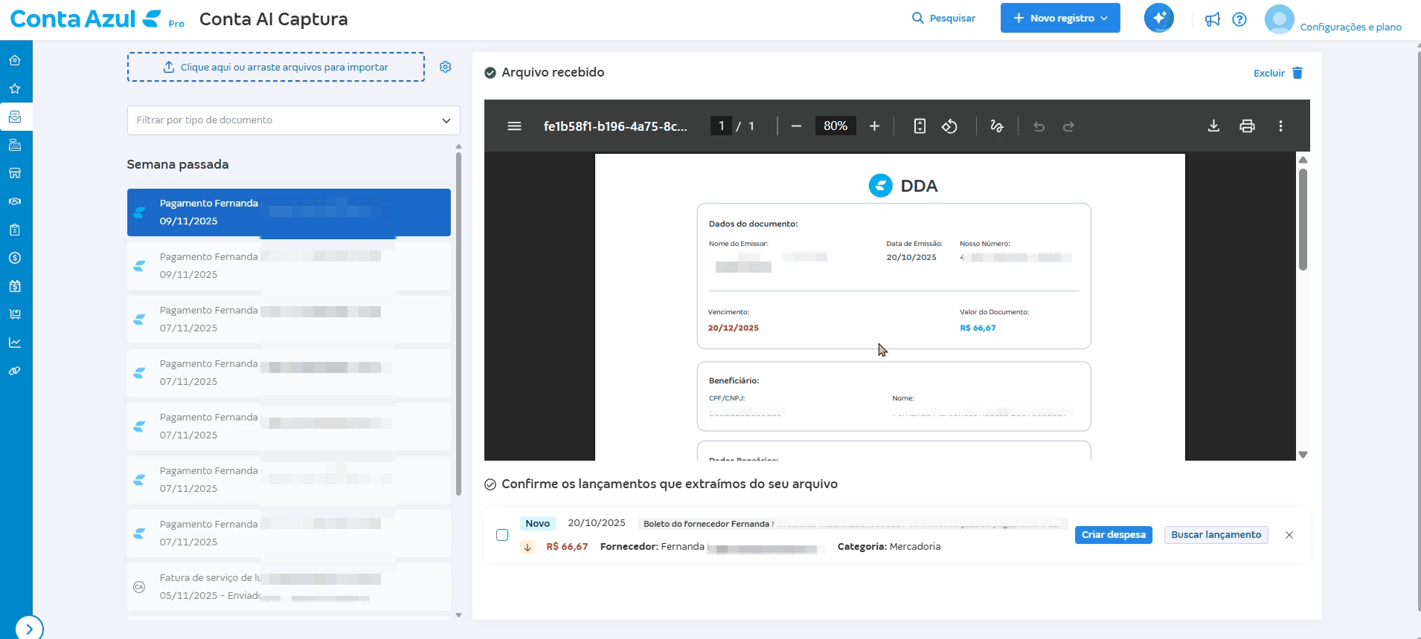This screenshot has height=639, width=1421.
Task: Open the favorites star in sidebar
Action: (15, 88)
